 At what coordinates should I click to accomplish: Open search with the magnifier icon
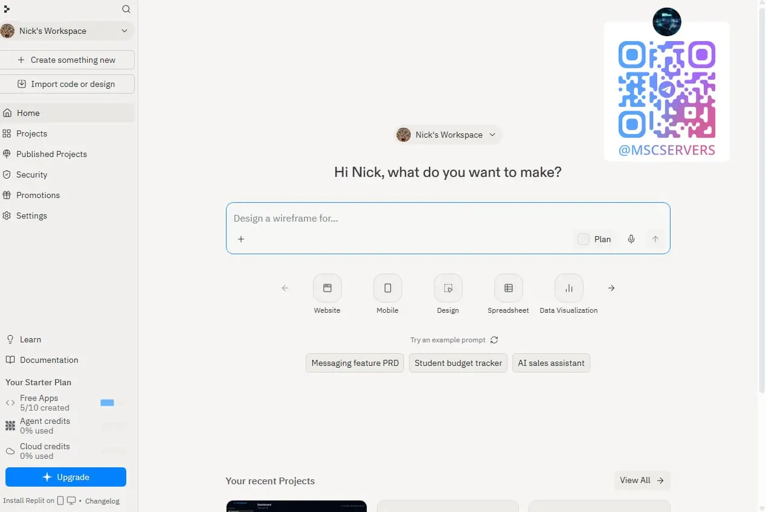pos(126,9)
